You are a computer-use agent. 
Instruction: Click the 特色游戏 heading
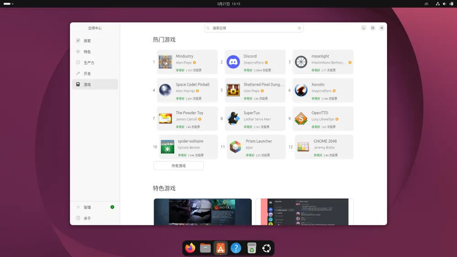pos(164,188)
